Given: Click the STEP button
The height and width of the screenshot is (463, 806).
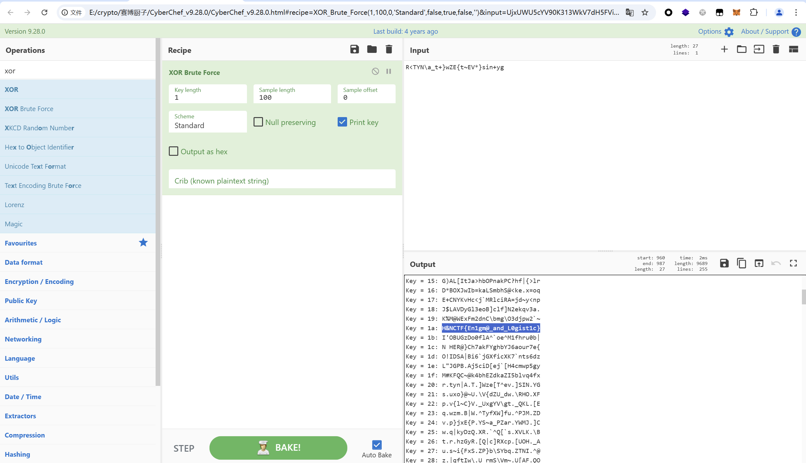Looking at the screenshot, I should tap(184, 448).
